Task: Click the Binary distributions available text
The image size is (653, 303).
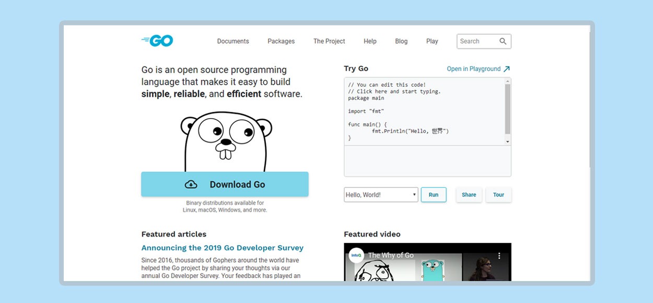Action: pyautogui.click(x=225, y=206)
